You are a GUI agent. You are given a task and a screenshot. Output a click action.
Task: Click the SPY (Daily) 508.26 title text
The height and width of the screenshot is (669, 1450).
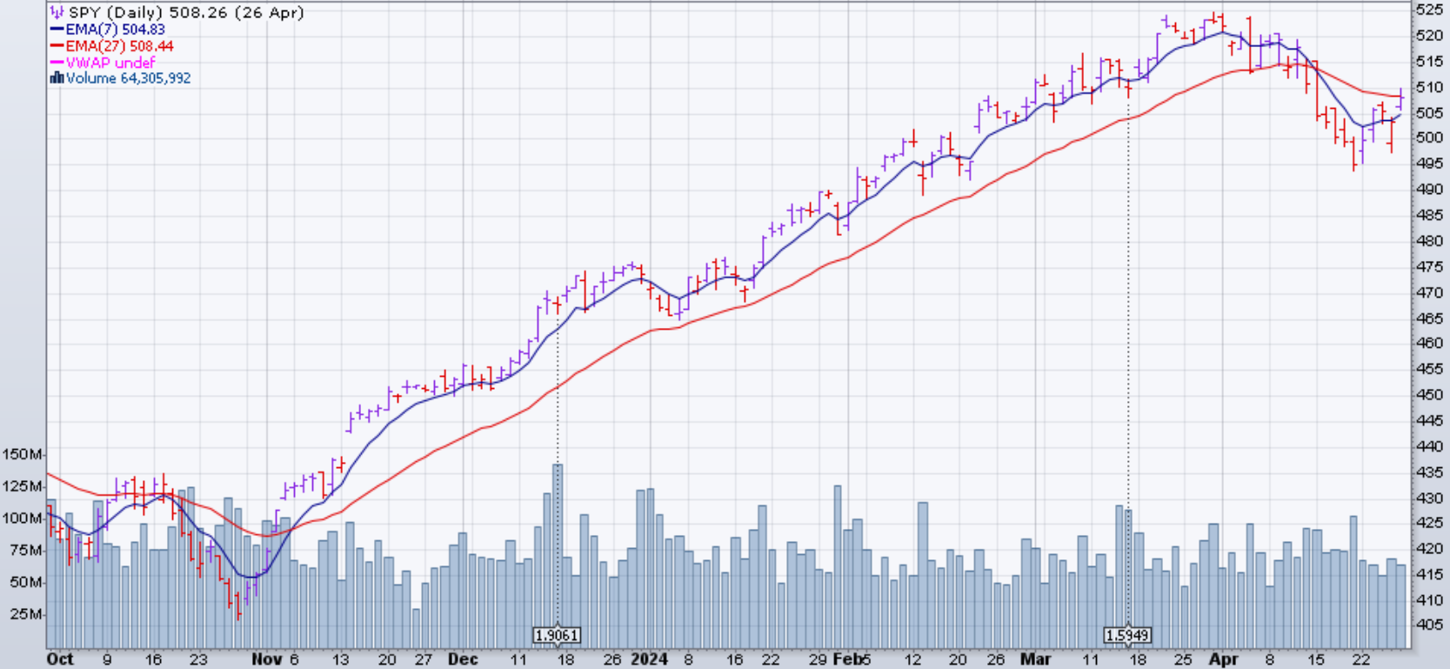[x=186, y=13]
